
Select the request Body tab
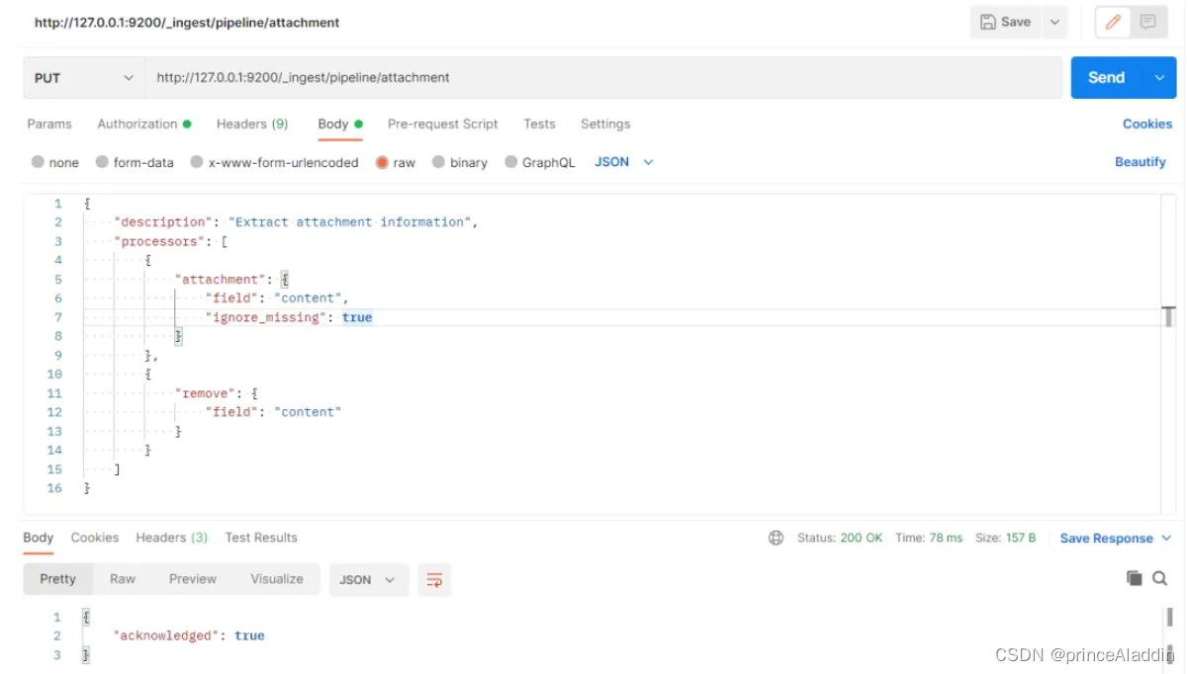[340, 124]
